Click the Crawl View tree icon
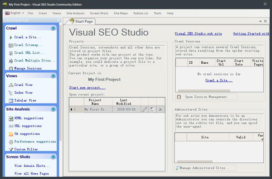 pos(11,85)
